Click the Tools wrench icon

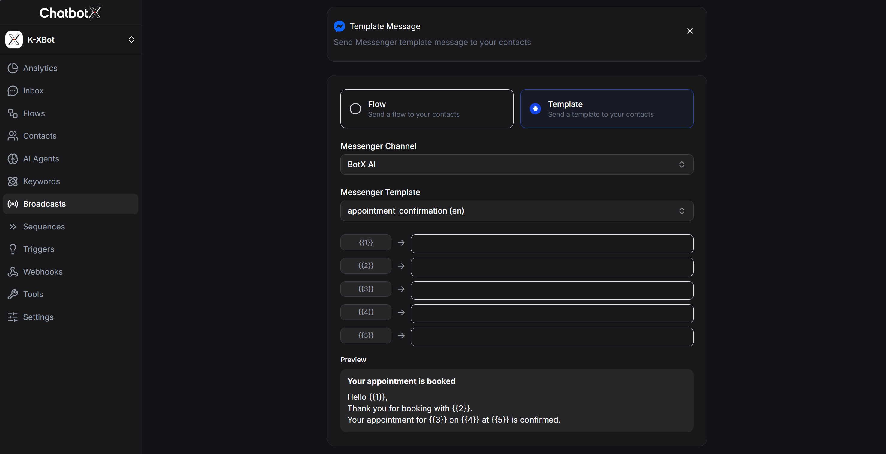[13, 294]
